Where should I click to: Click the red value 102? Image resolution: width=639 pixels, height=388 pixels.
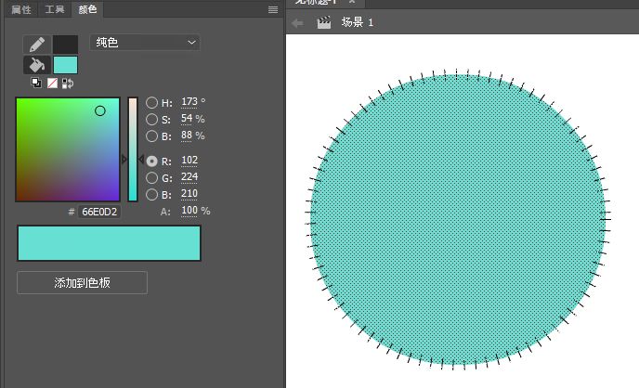pos(189,161)
